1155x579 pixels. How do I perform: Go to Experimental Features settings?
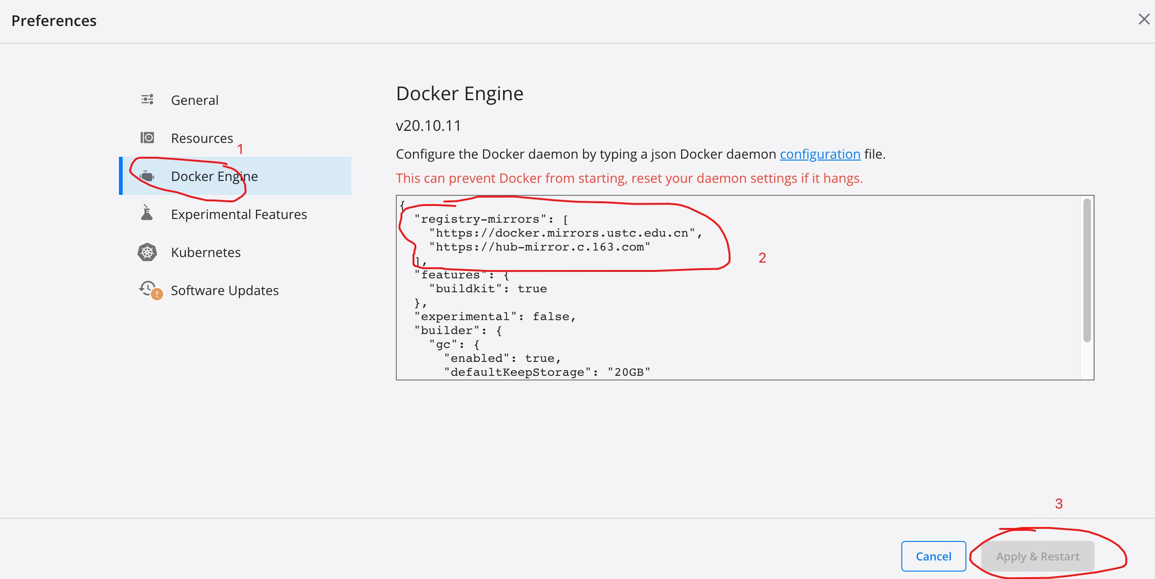tap(239, 214)
